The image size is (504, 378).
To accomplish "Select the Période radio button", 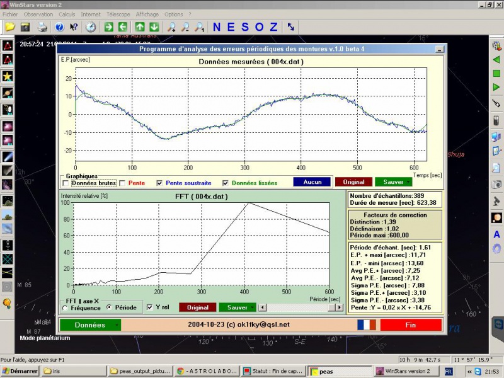I will click(109, 307).
